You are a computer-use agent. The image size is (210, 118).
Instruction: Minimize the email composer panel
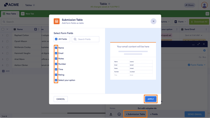click(x=193, y=44)
